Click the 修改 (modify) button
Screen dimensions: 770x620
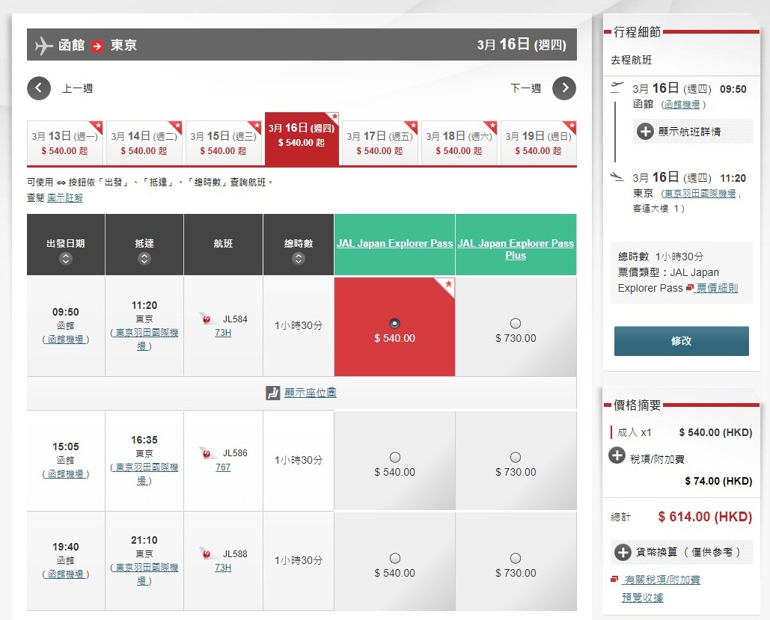pyautogui.click(x=682, y=341)
